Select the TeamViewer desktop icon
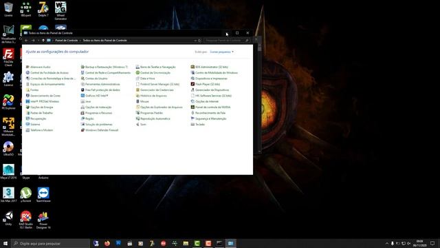Screen dimensions: 440x248 [43, 194]
